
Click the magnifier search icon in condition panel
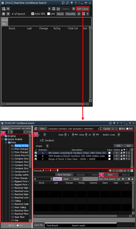tap(11, 132)
